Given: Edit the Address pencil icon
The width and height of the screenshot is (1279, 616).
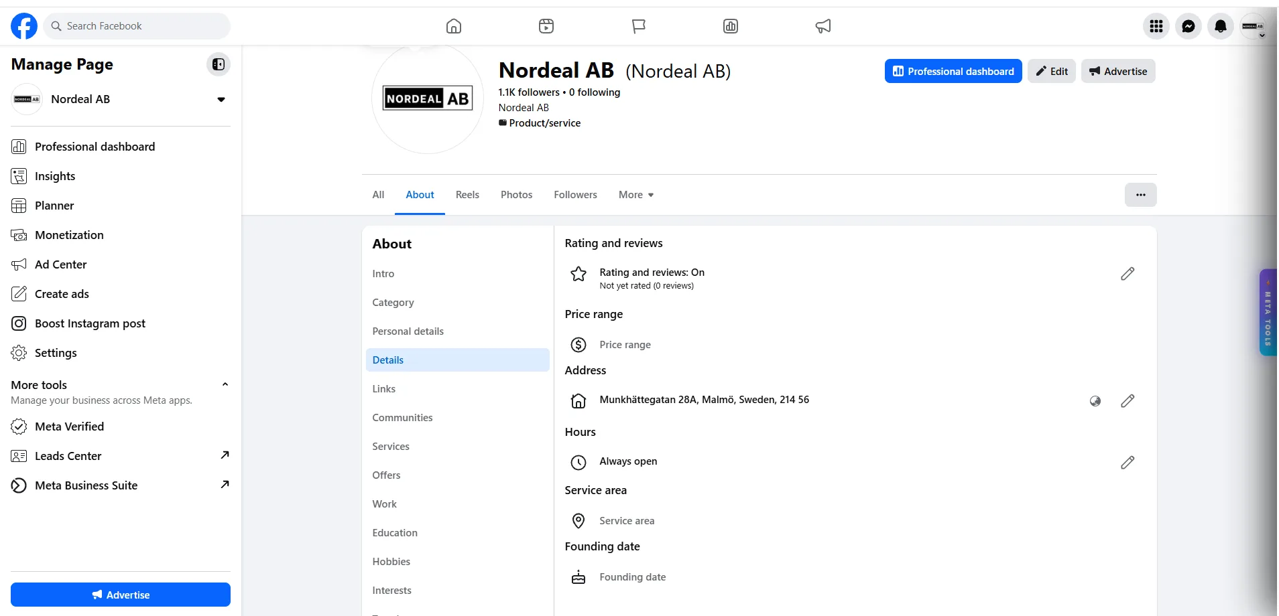Looking at the screenshot, I should click(x=1128, y=401).
